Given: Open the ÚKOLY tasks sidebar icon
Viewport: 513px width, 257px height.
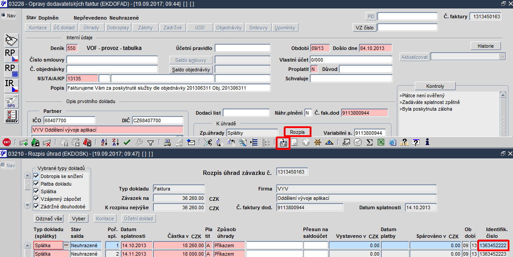Looking at the screenshot, I should [x=12, y=116].
